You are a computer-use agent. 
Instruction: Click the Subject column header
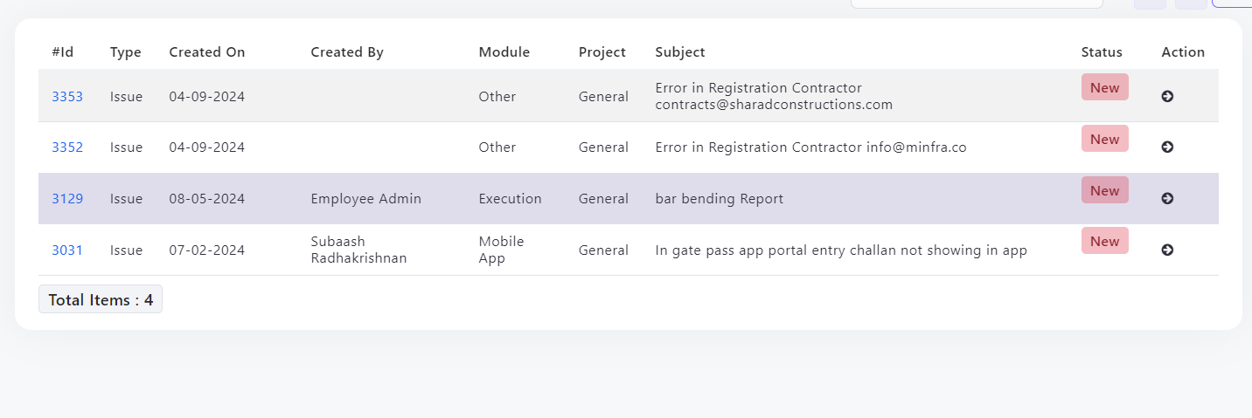(x=680, y=51)
